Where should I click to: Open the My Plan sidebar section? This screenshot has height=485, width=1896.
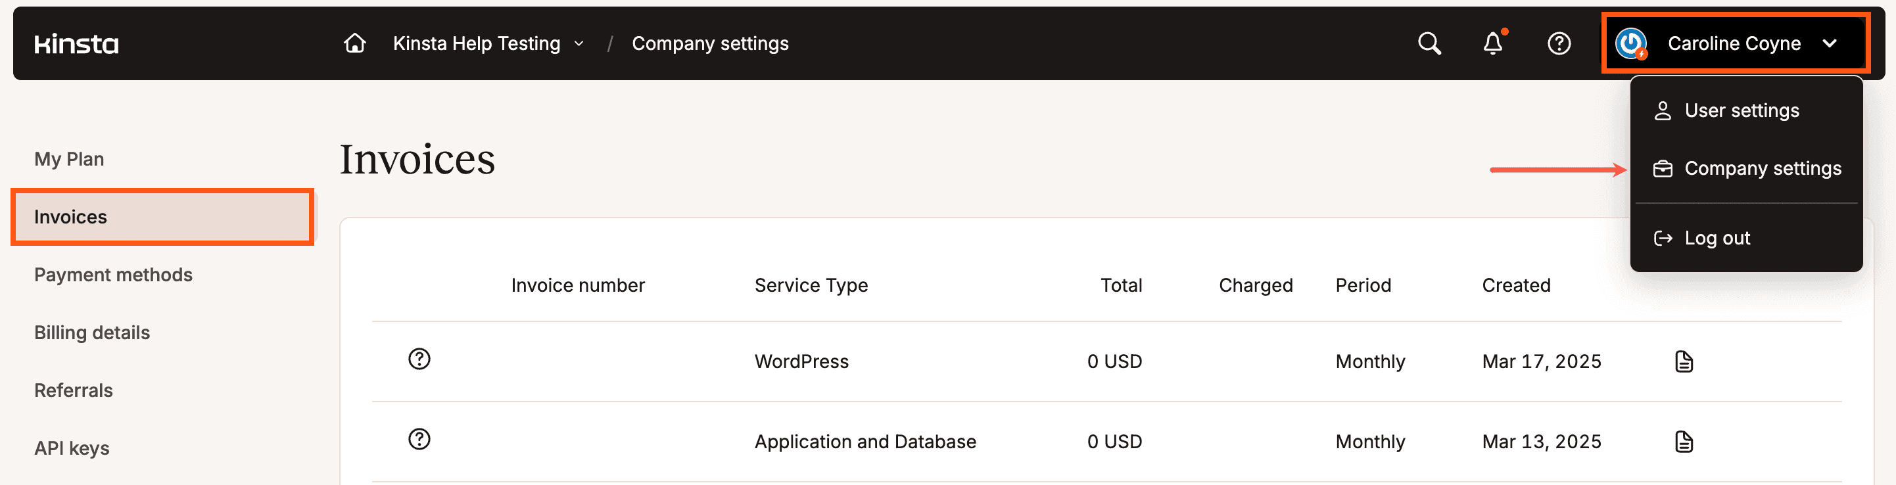point(69,159)
